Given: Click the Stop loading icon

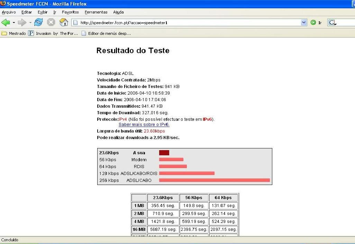Looking at the screenshot, I should point(51,22).
